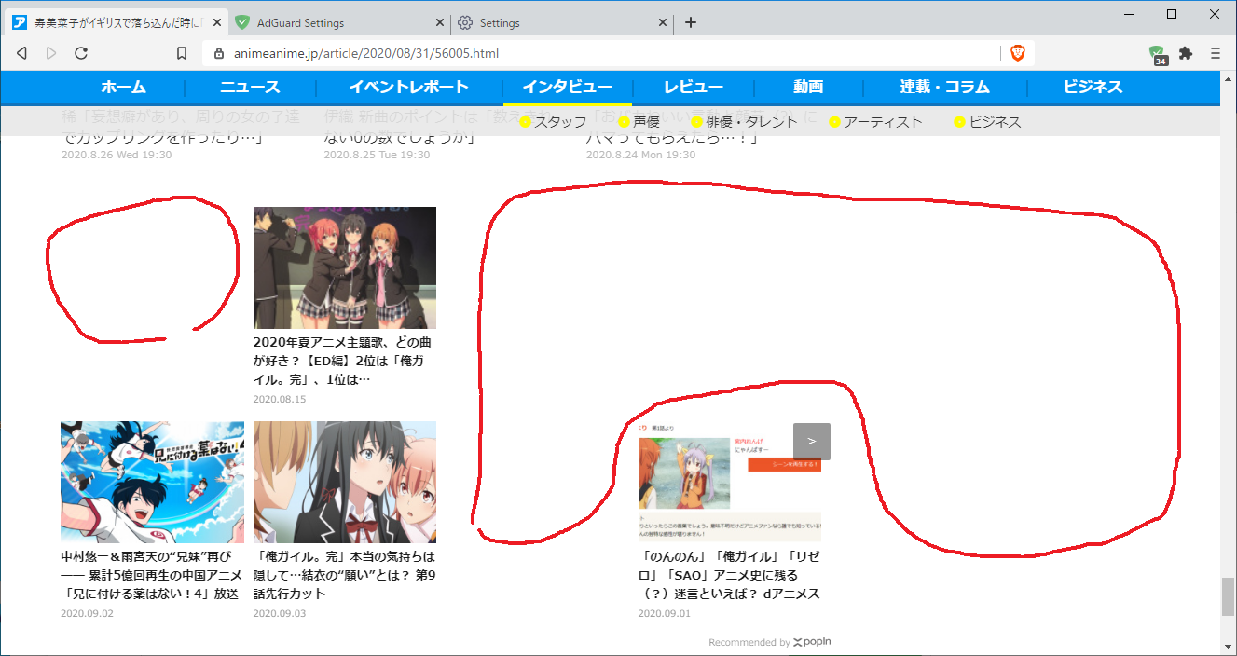Click the date 2020.08.15
This screenshot has width=1237, height=656.
279,399
